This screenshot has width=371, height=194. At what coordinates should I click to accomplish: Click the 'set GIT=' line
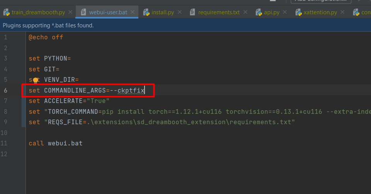[44, 69]
